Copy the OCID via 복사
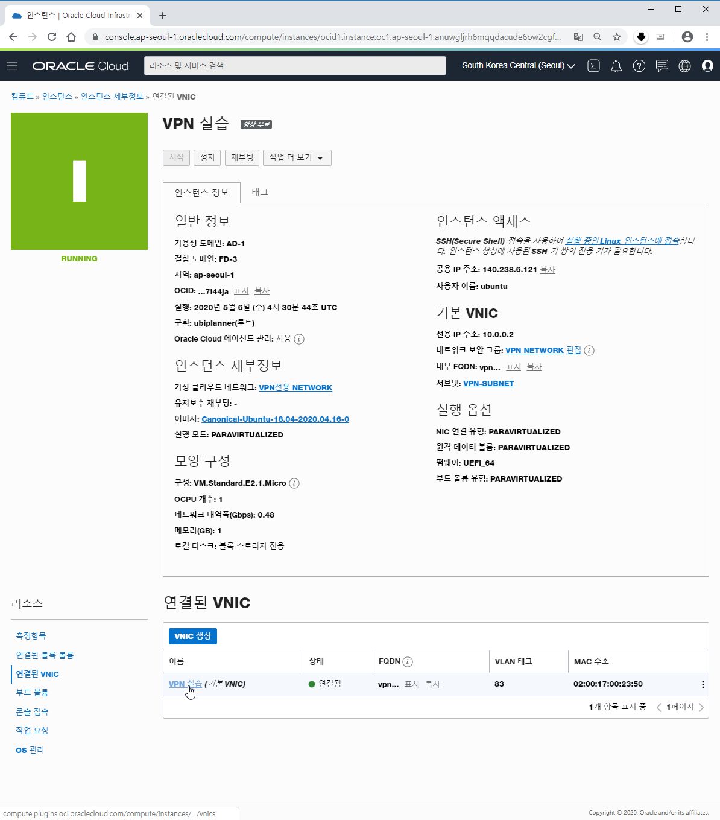Screen dimensions: 720x820 click(262, 291)
